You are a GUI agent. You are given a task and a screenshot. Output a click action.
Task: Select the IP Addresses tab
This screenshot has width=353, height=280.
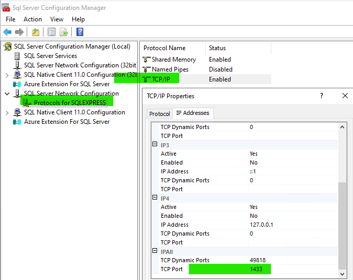193,113
